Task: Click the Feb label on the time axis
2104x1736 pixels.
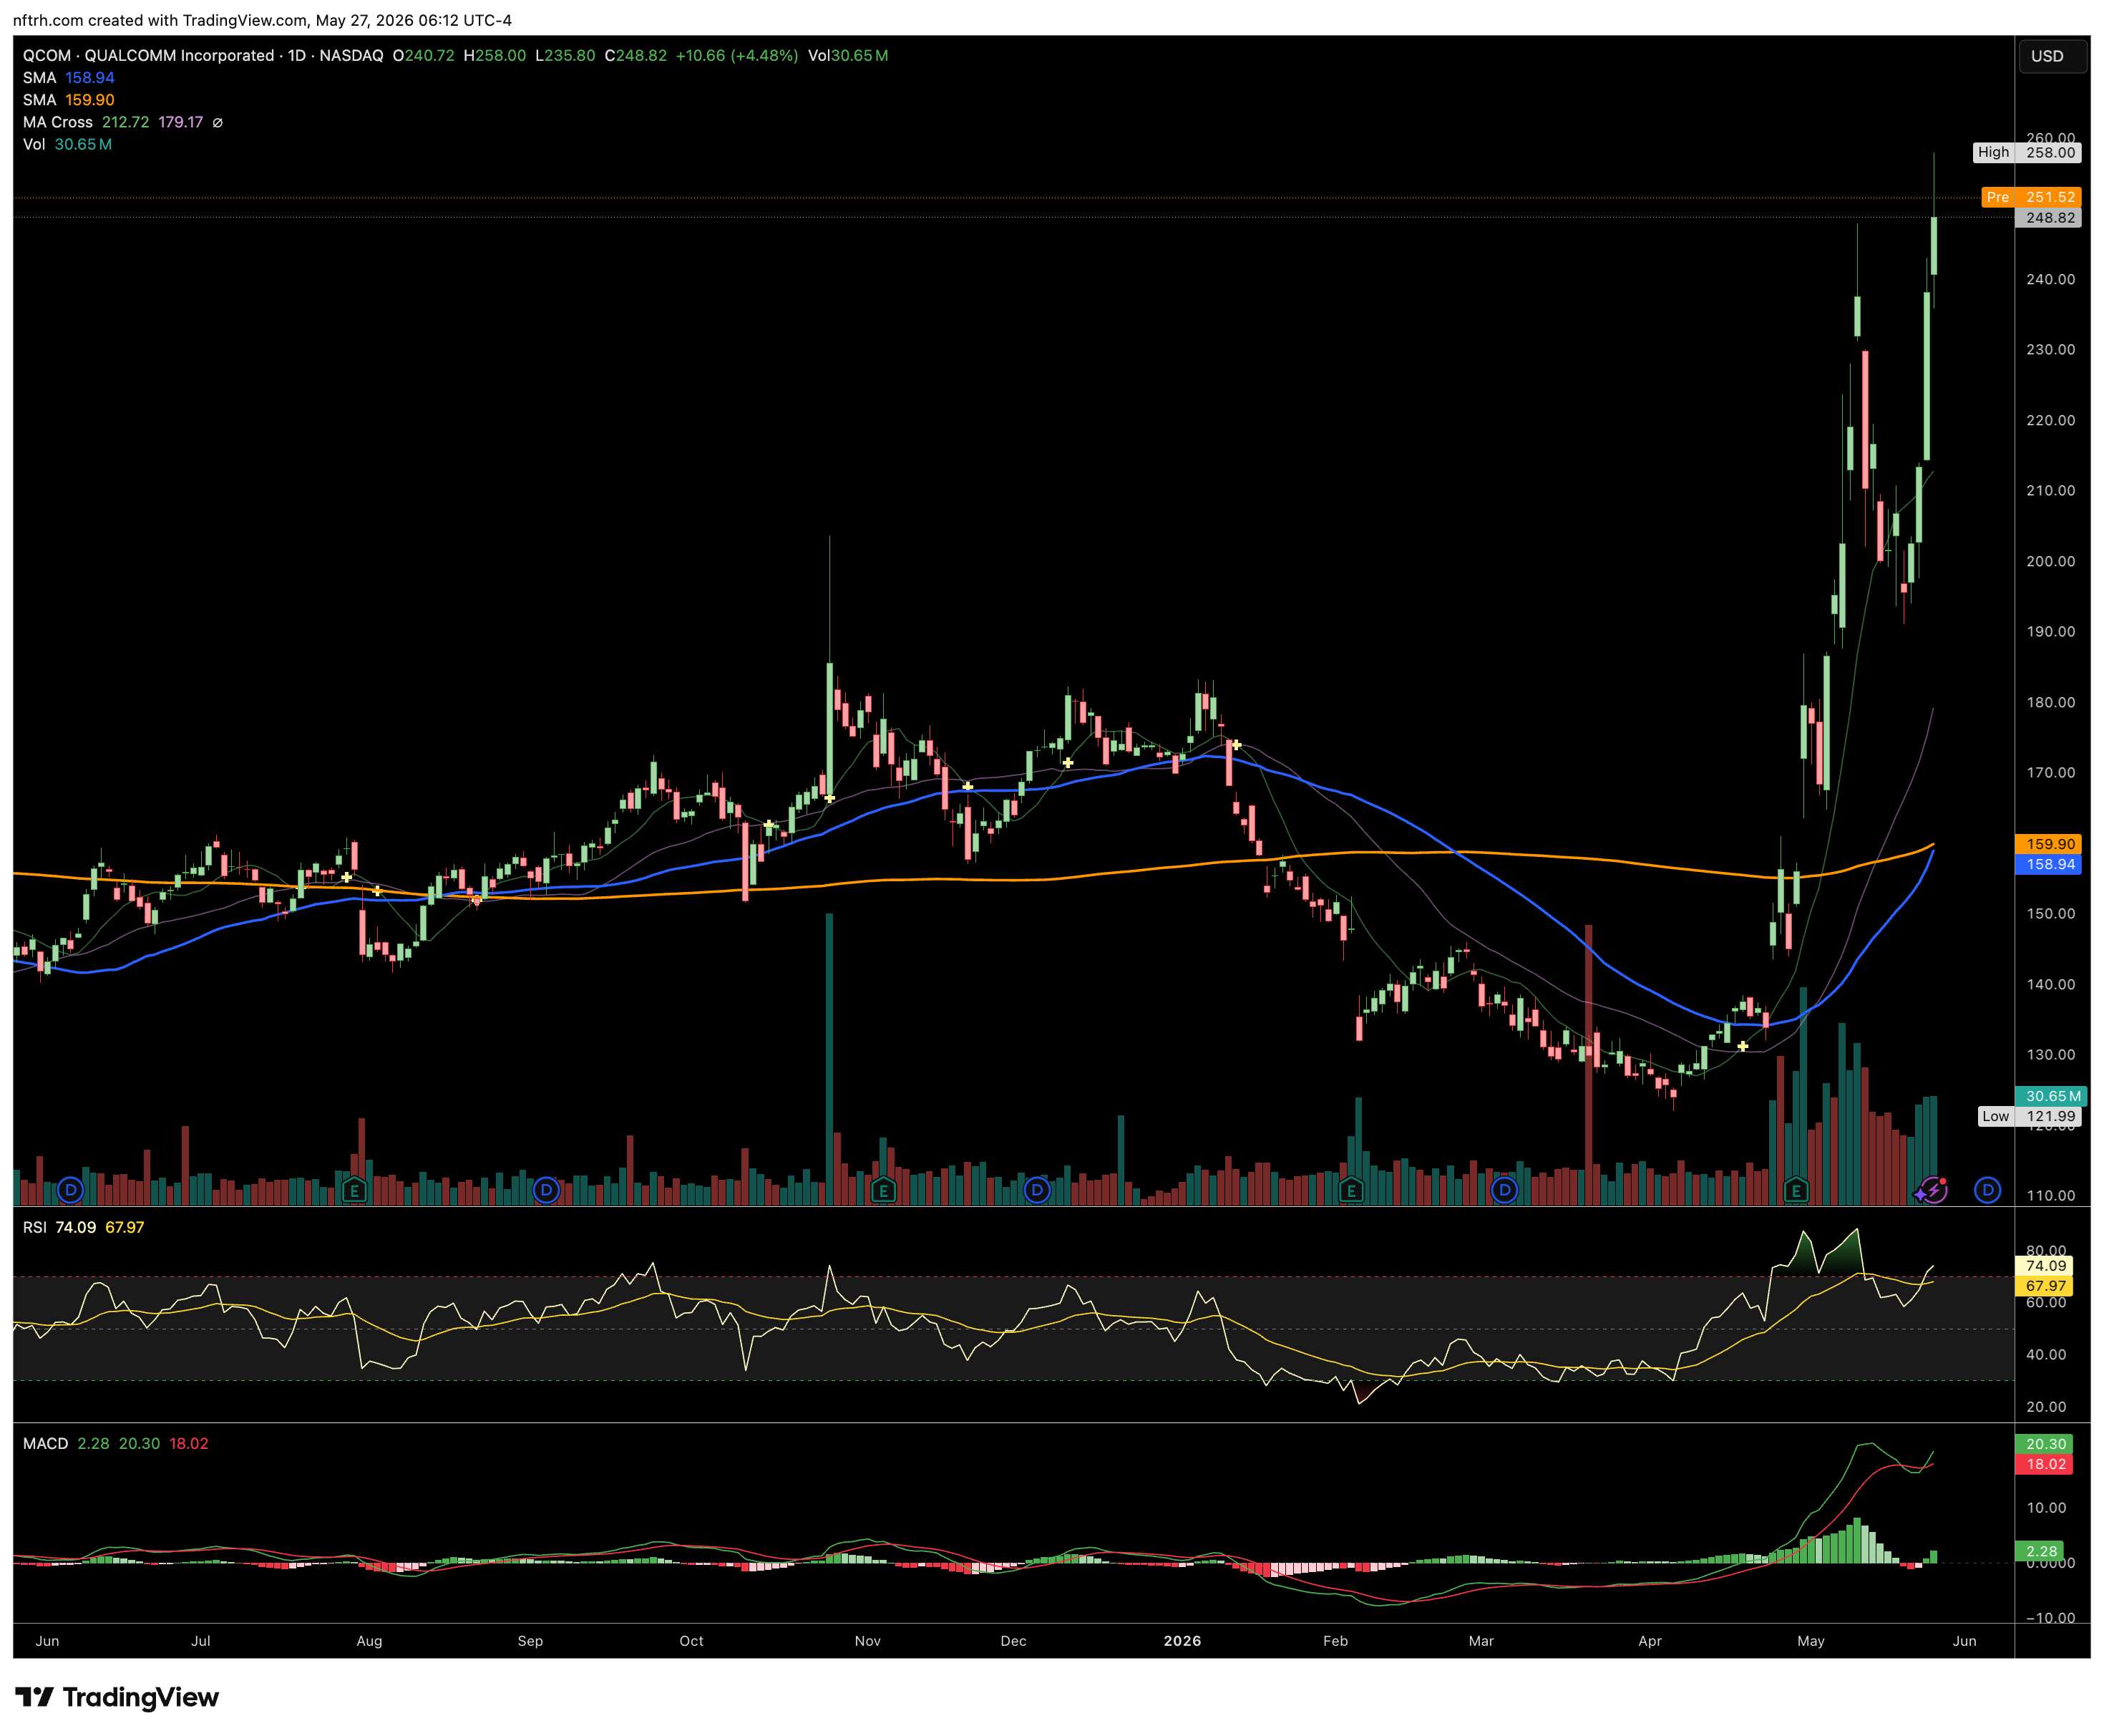Action: click(1335, 1641)
